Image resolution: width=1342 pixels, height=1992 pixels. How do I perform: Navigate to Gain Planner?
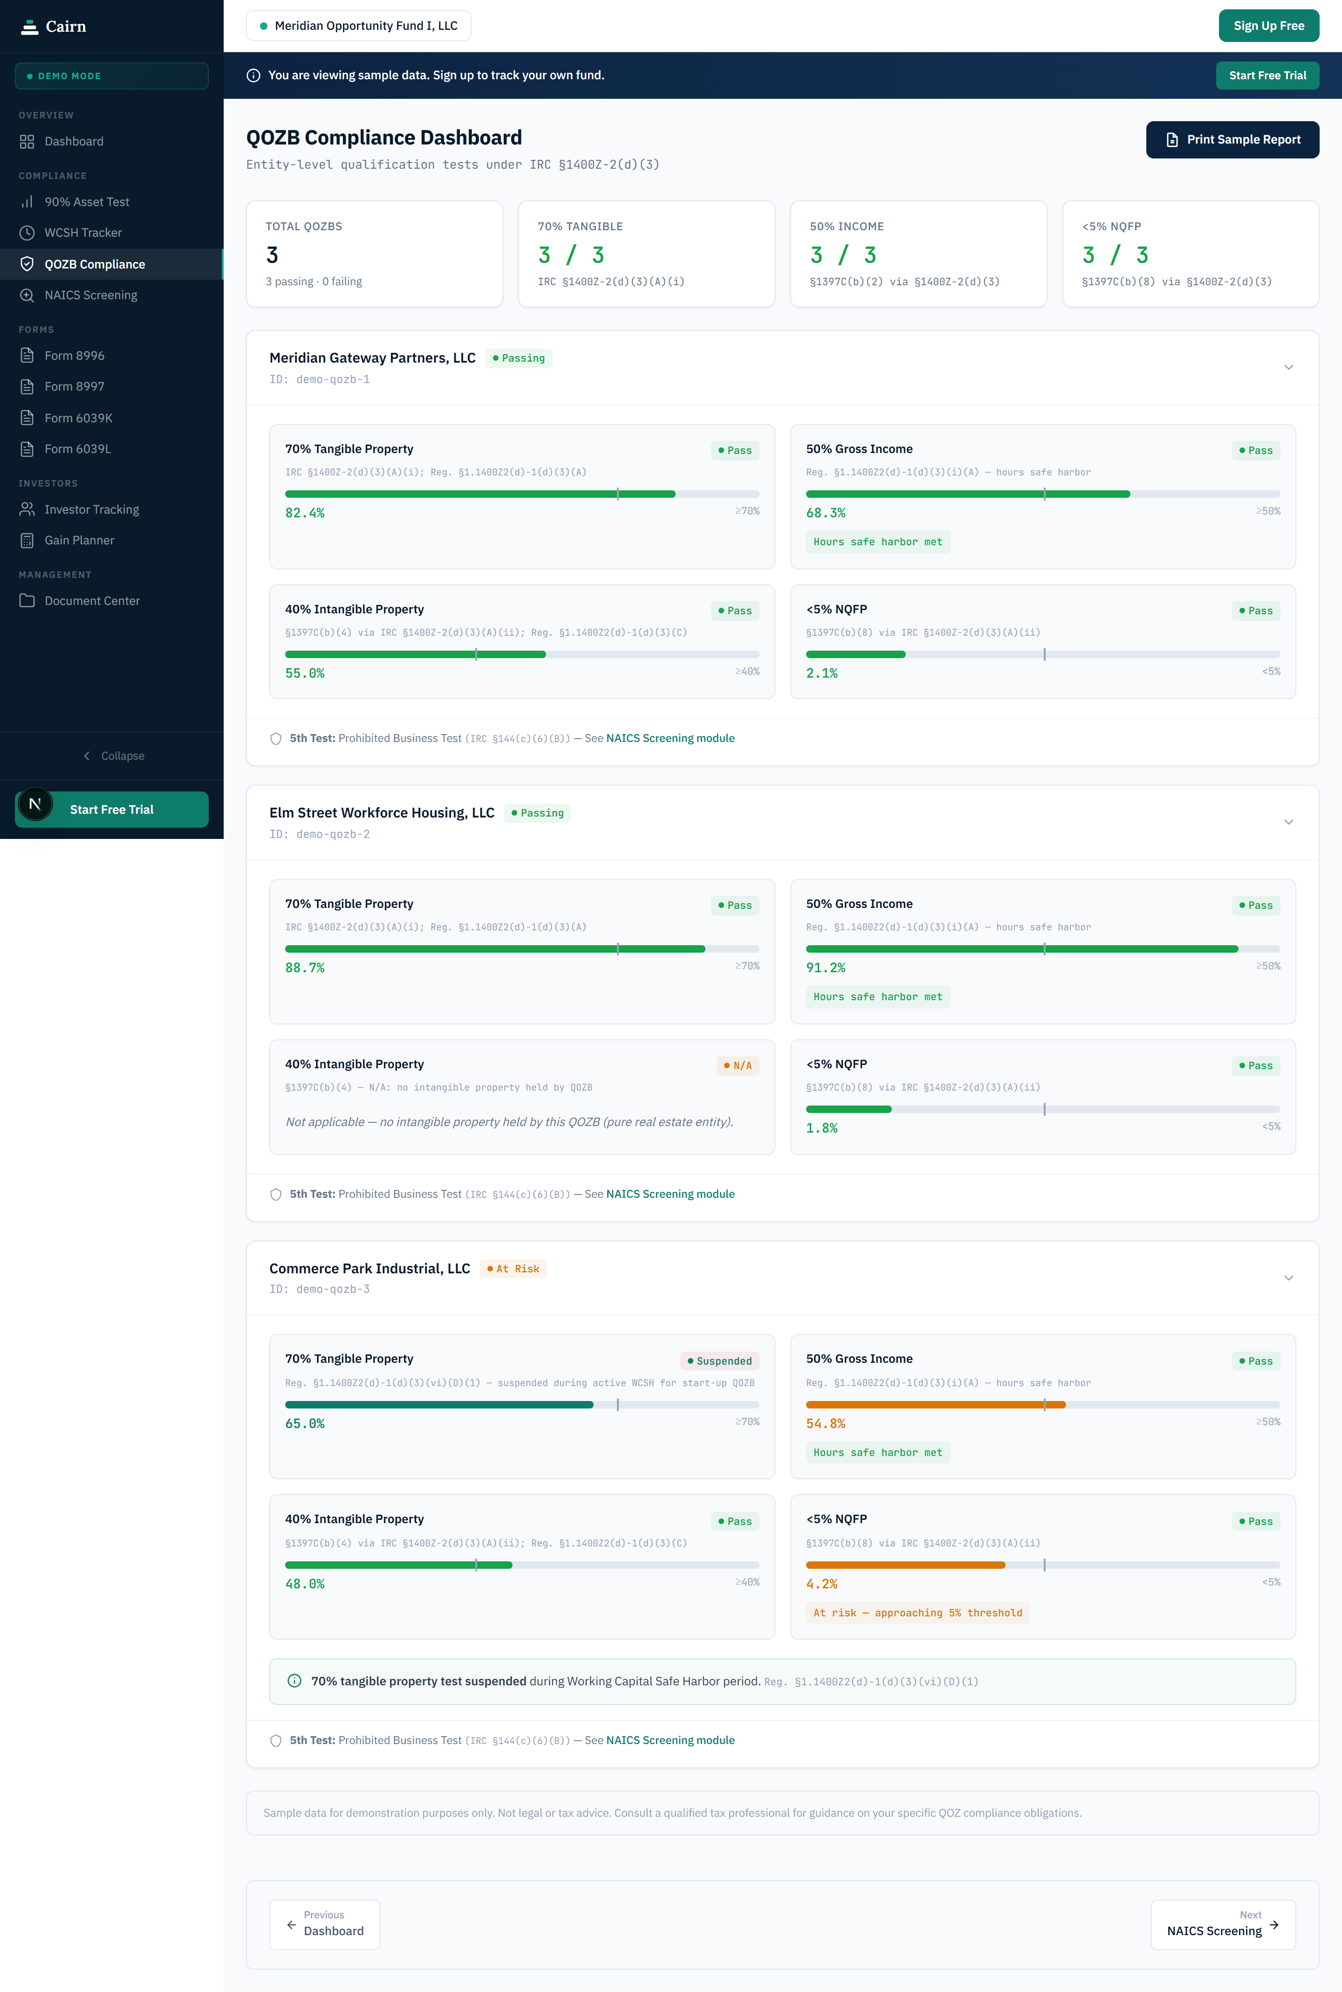point(111,540)
